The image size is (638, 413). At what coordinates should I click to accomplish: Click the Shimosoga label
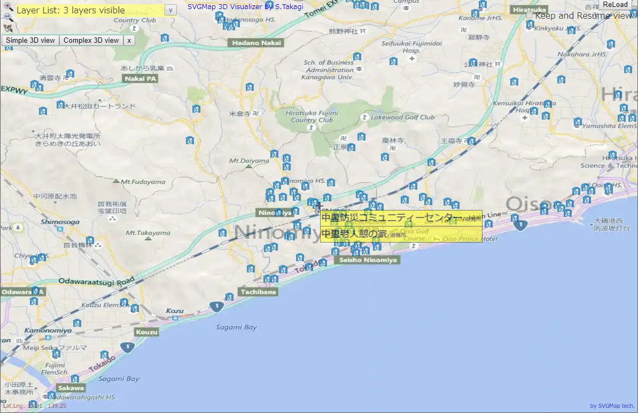pyautogui.click(x=60, y=222)
